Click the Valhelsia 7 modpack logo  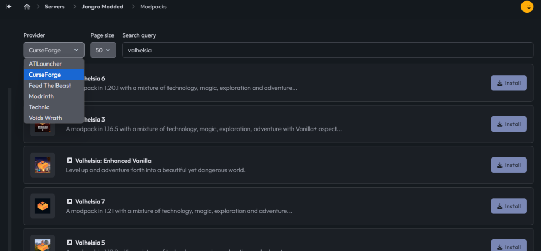[x=42, y=206]
